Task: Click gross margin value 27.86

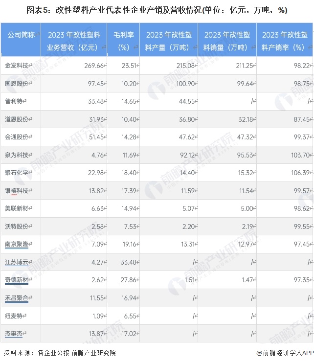Action: [129, 280]
